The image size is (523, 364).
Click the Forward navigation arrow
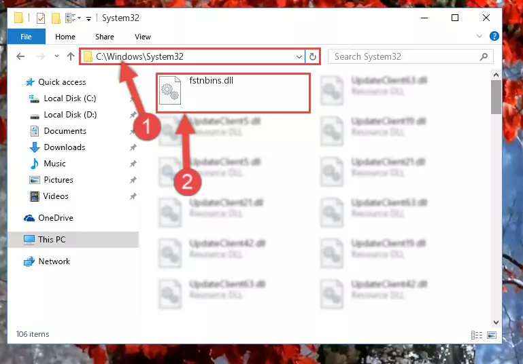click(x=40, y=56)
